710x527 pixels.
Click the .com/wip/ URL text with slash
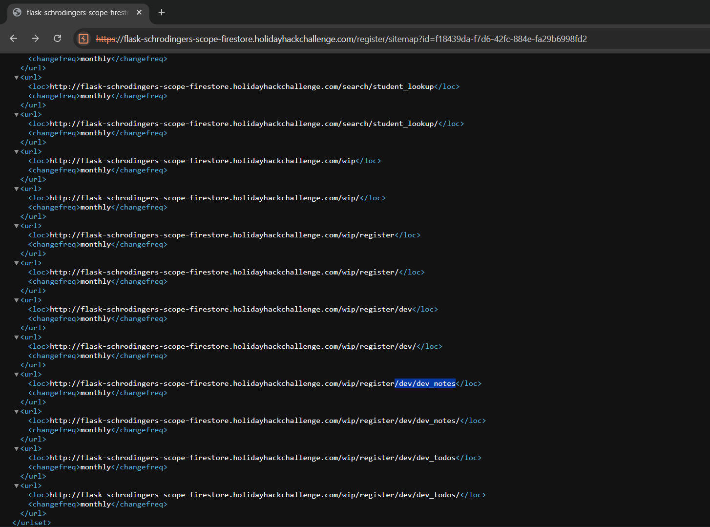(x=205, y=198)
